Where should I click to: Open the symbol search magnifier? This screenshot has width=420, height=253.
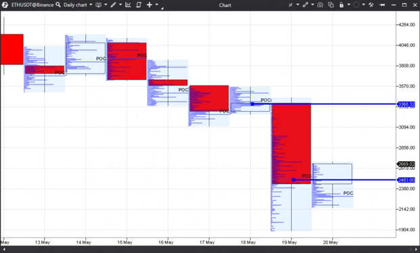click(x=58, y=5)
